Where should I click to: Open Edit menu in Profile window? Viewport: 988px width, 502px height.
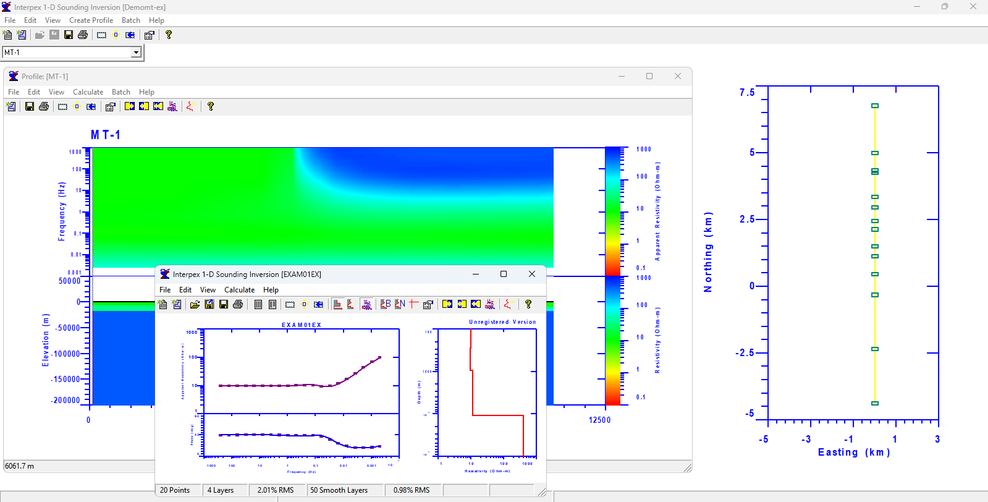[34, 92]
